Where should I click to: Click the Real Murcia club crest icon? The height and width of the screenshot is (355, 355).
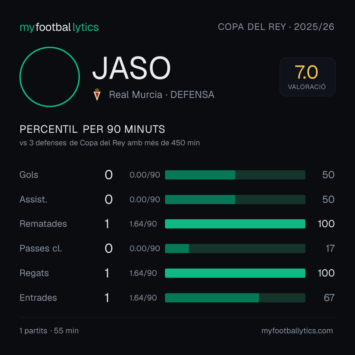[97, 94]
